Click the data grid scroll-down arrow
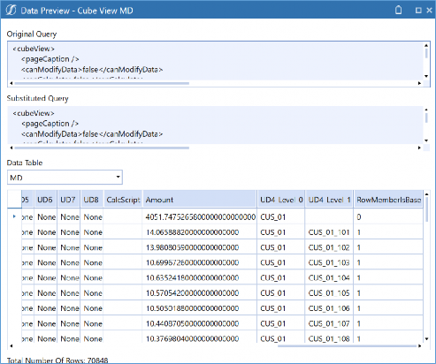The height and width of the screenshot is (364, 436). coord(426,339)
